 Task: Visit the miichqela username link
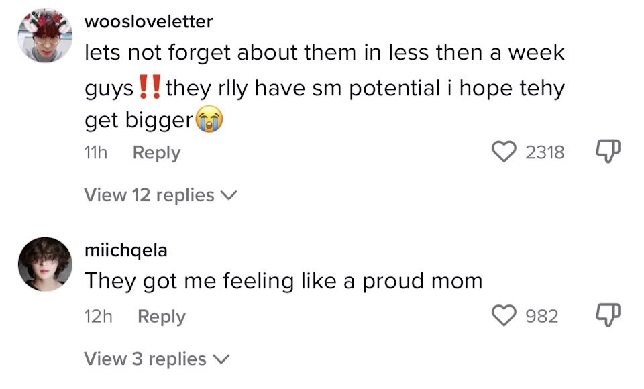(126, 251)
